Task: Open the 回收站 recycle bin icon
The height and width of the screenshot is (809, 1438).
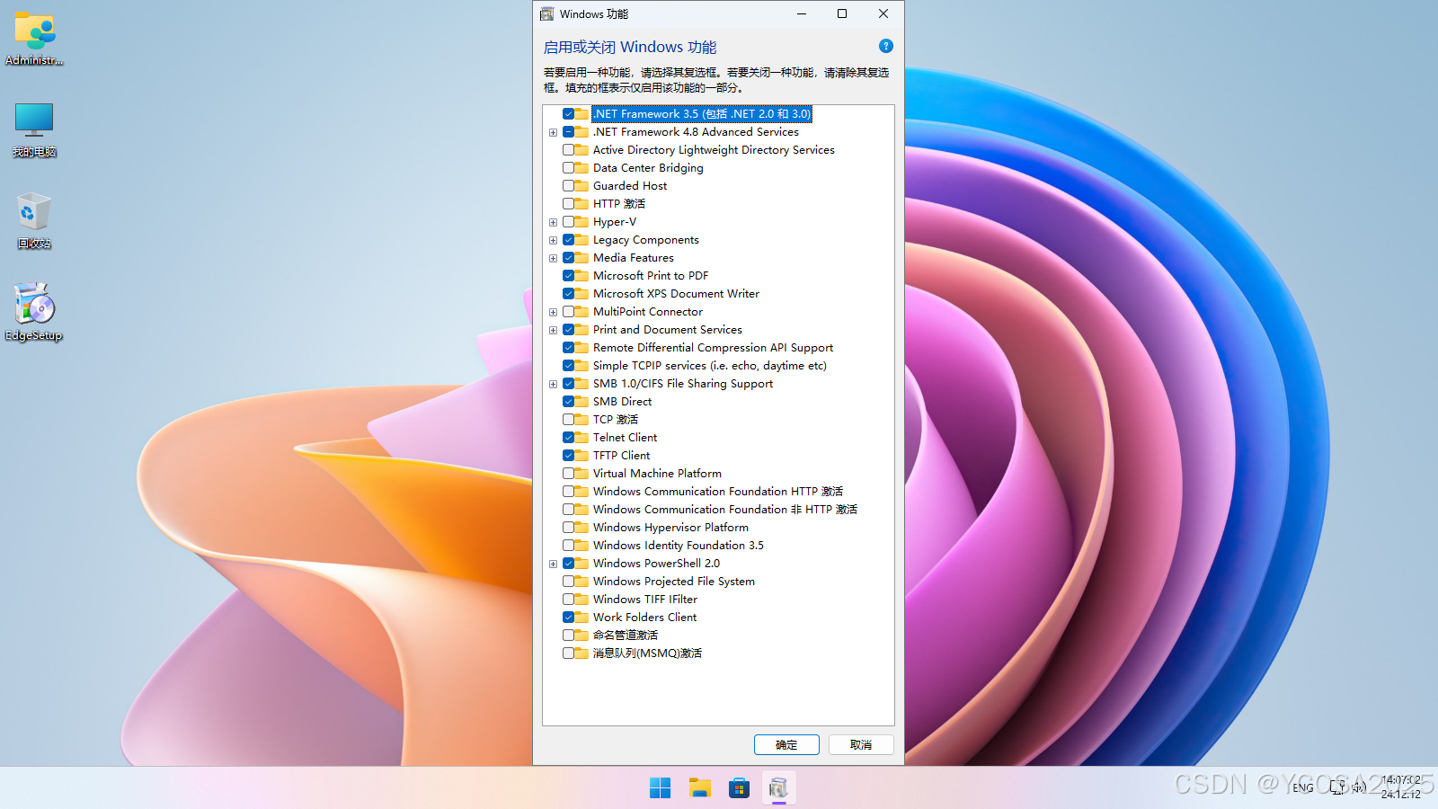Action: point(34,221)
